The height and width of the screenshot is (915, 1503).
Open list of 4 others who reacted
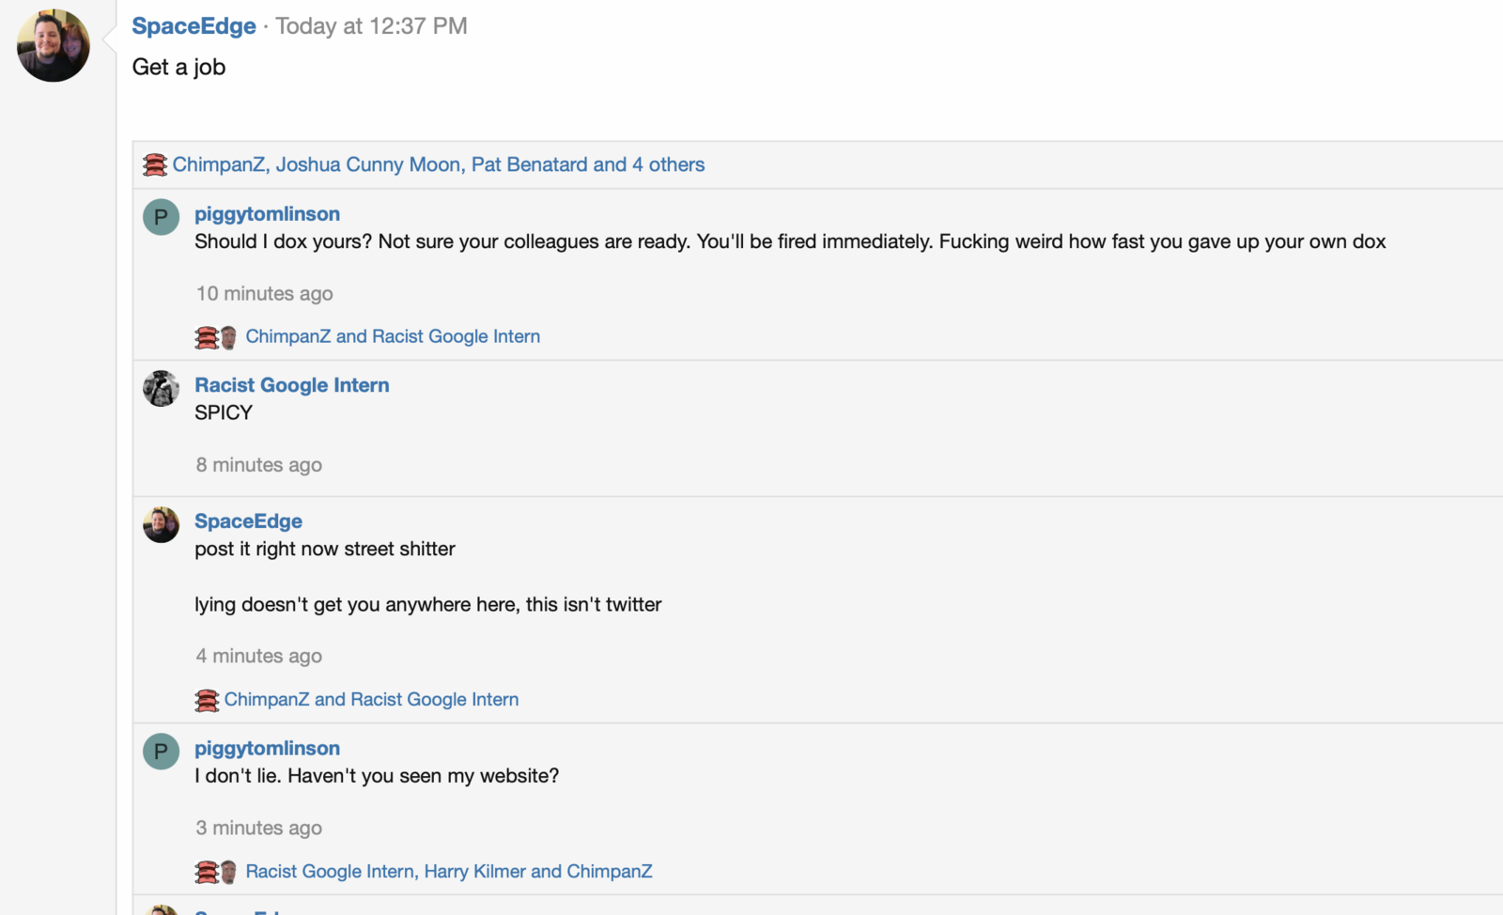(668, 165)
